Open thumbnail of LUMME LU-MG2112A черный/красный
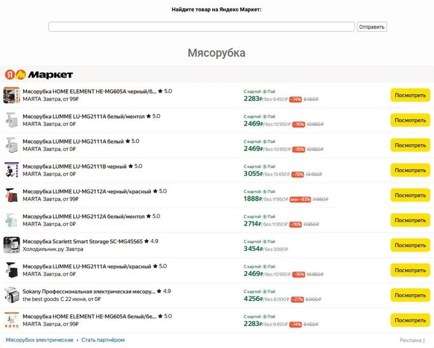Image resolution: width=434 pixels, height=348 pixels. 11,195
